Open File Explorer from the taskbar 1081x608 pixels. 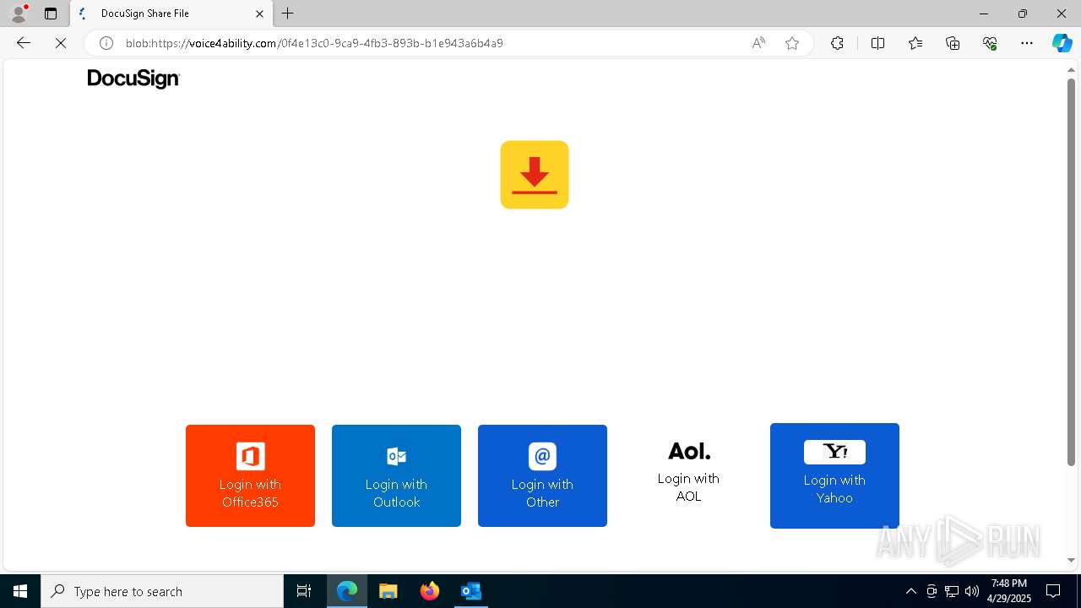coord(388,591)
